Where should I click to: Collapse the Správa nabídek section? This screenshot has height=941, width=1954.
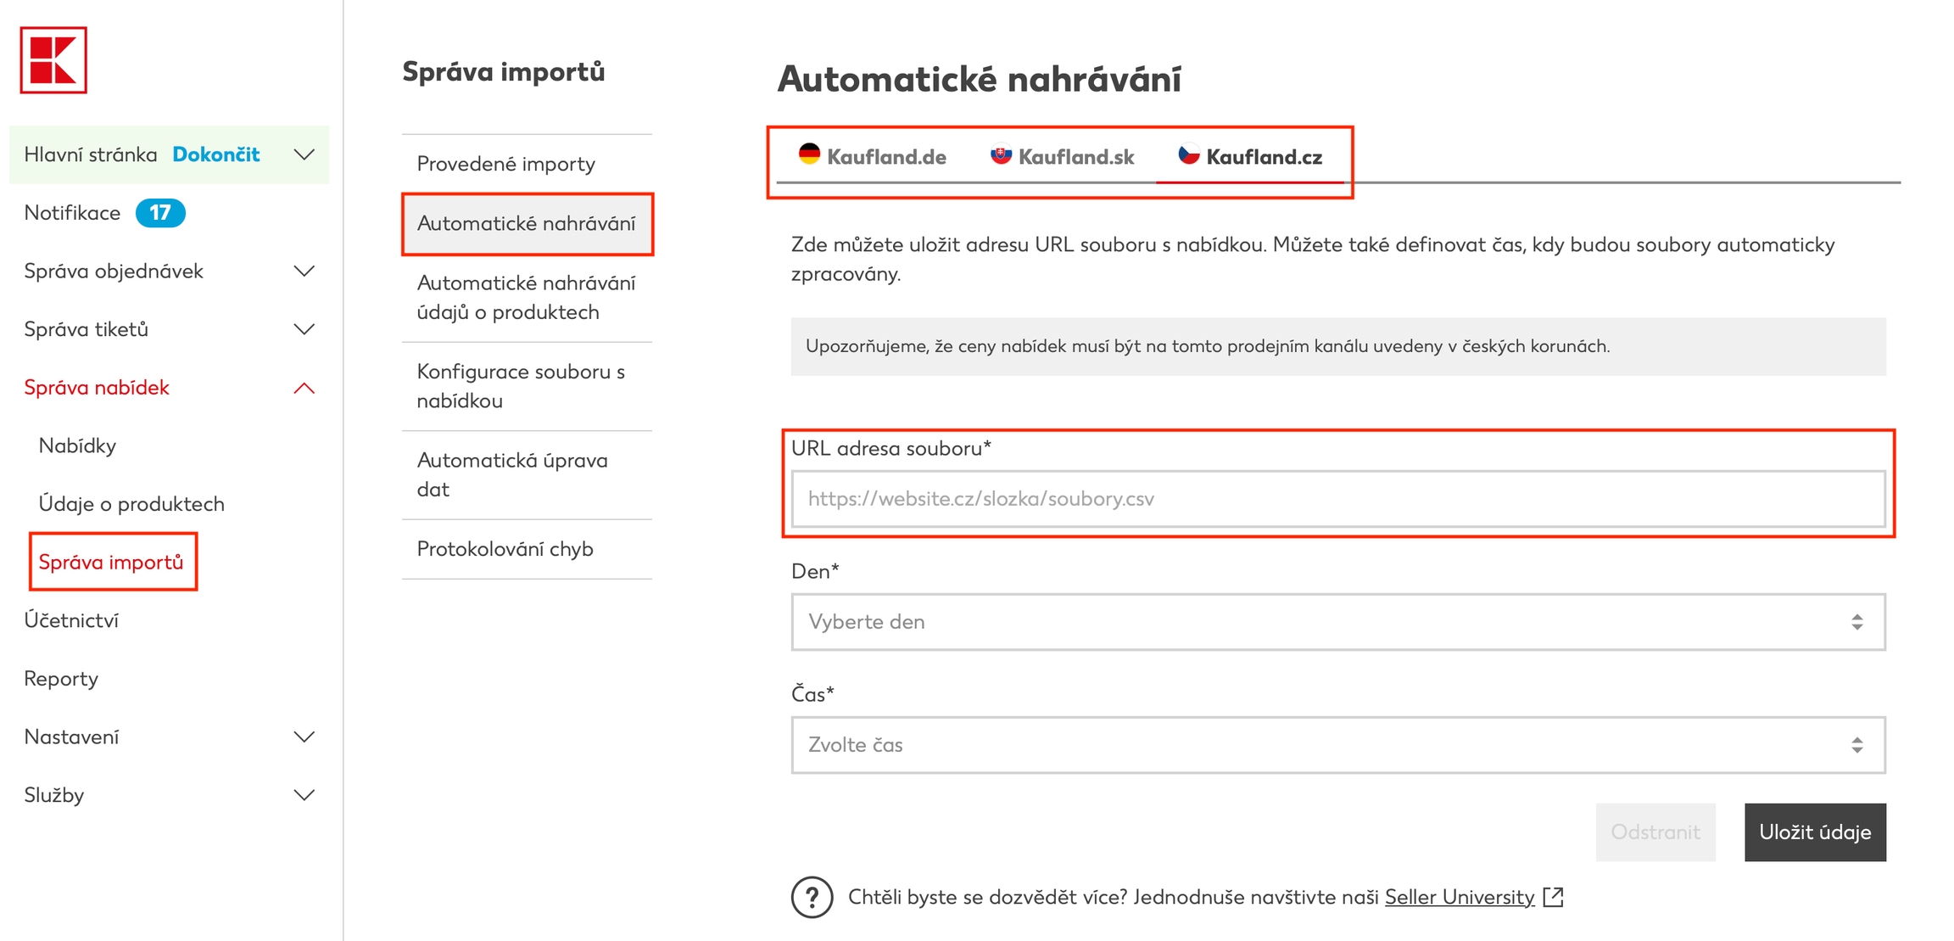[304, 389]
